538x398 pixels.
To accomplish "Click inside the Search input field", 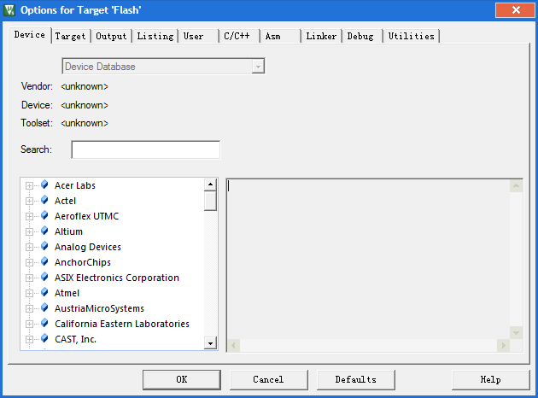I will [x=145, y=150].
